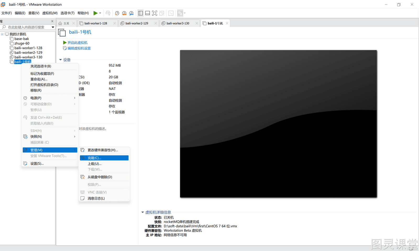Choose 标记为收藏项(F) in context menu
This screenshot has width=419, height=251.
click(50, 74)
